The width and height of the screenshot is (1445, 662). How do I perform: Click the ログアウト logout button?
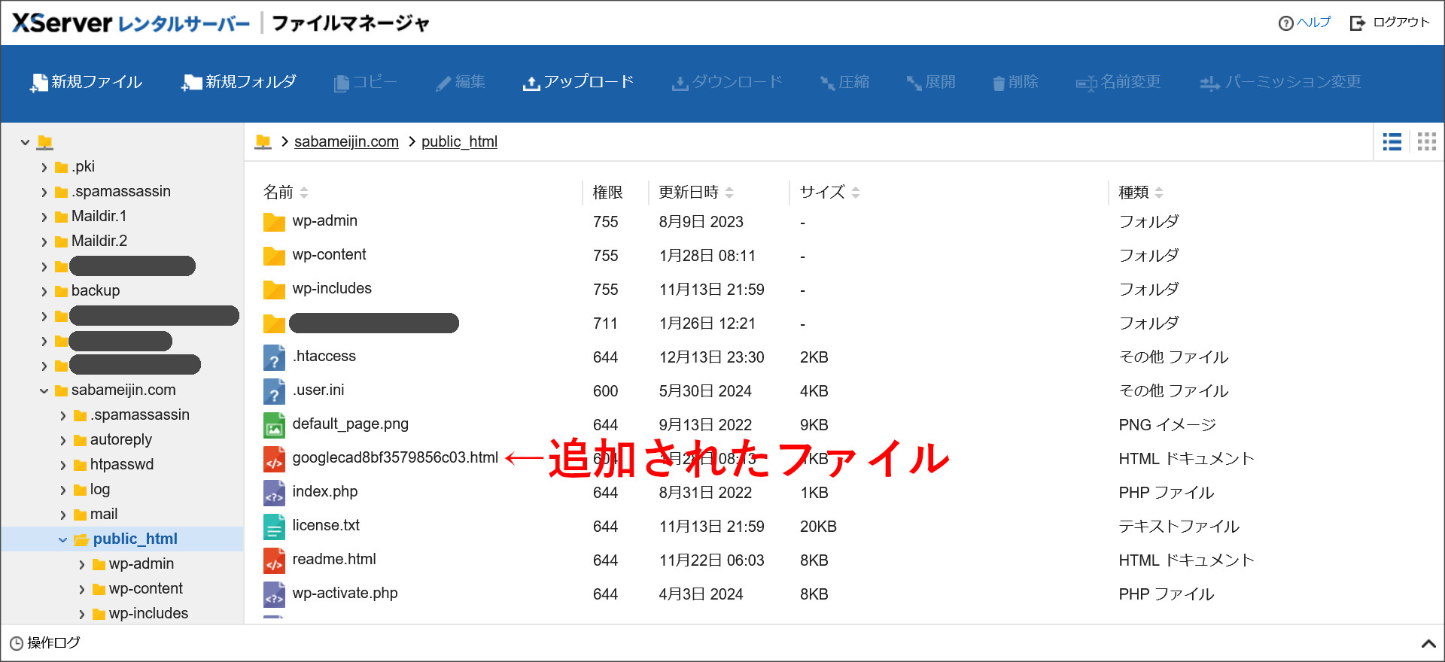point(1389,23)
